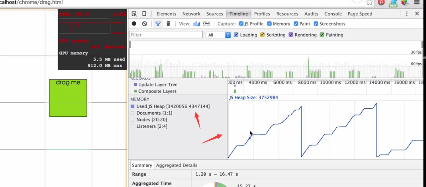This screenshot has width=426, height=187.
Task: Switch to bar chart frames view
Action: pos(197,24)
